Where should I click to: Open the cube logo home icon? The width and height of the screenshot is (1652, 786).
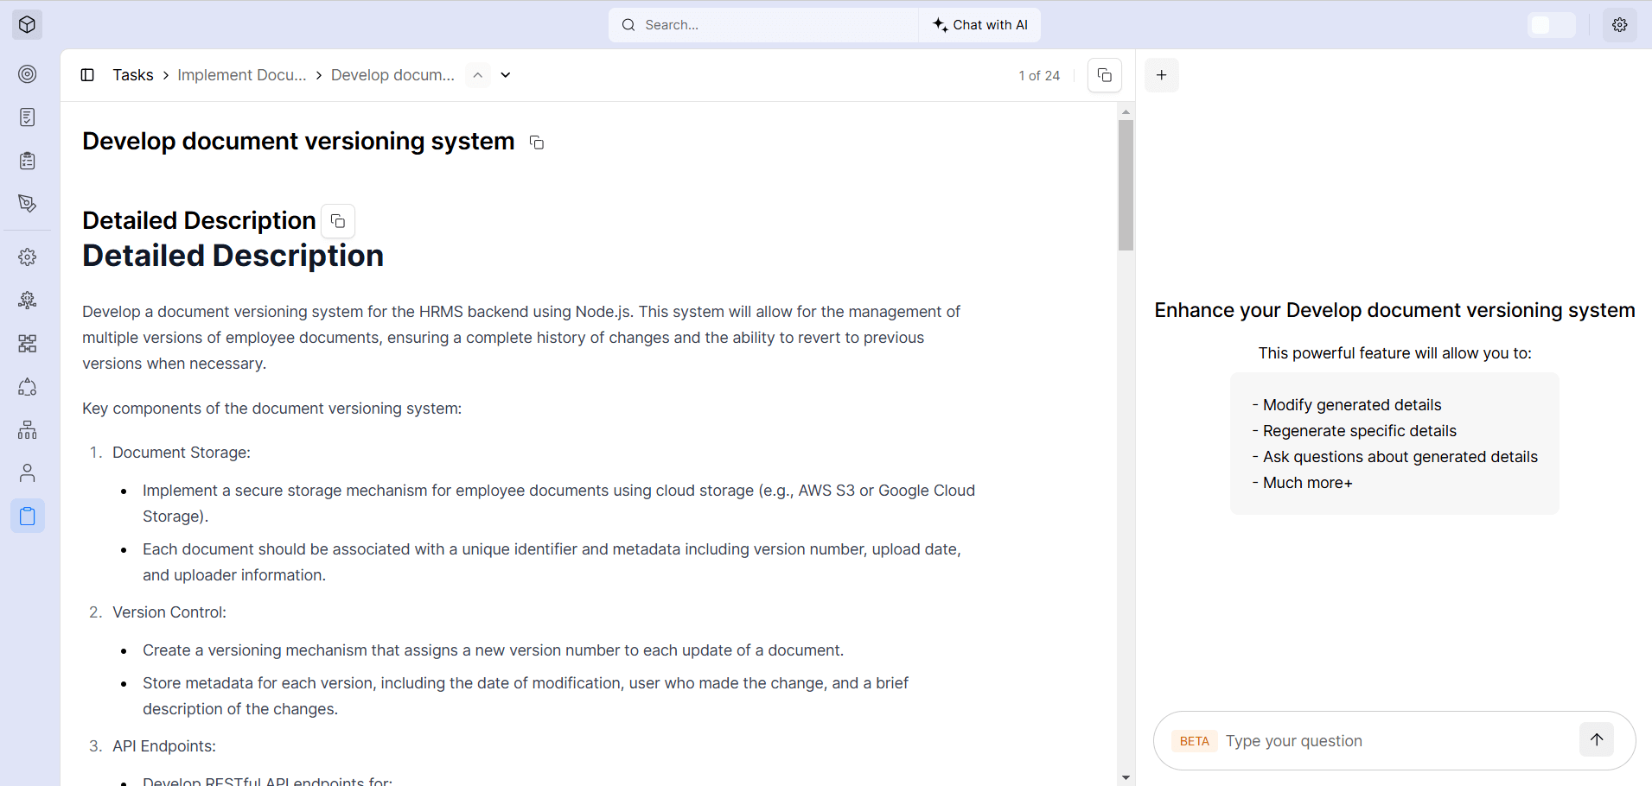pyautogui.click(x=27, y=24)
